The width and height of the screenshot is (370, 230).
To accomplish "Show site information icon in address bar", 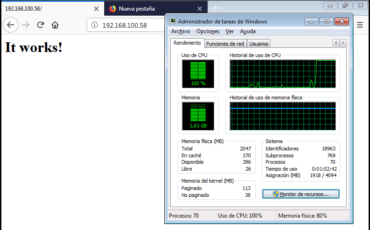I will [x=95, y=25].
